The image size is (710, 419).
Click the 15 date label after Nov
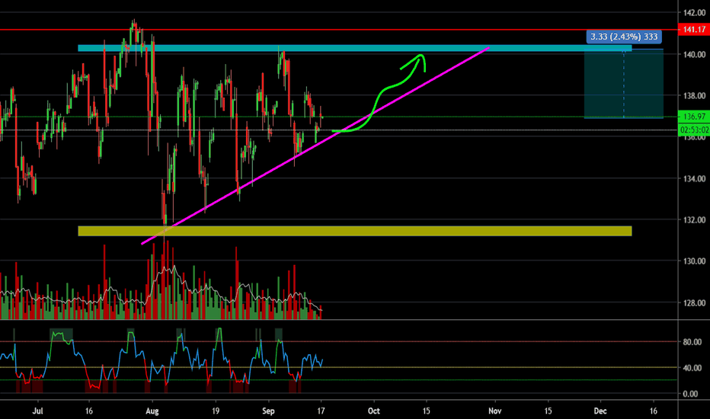pyautogui.click(x=548, y=411)
